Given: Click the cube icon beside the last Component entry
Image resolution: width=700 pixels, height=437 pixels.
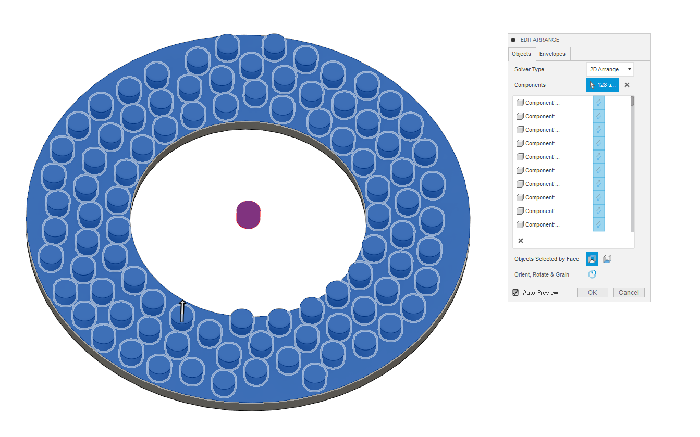Looking at the screenshot, I should tap(520, 224).
